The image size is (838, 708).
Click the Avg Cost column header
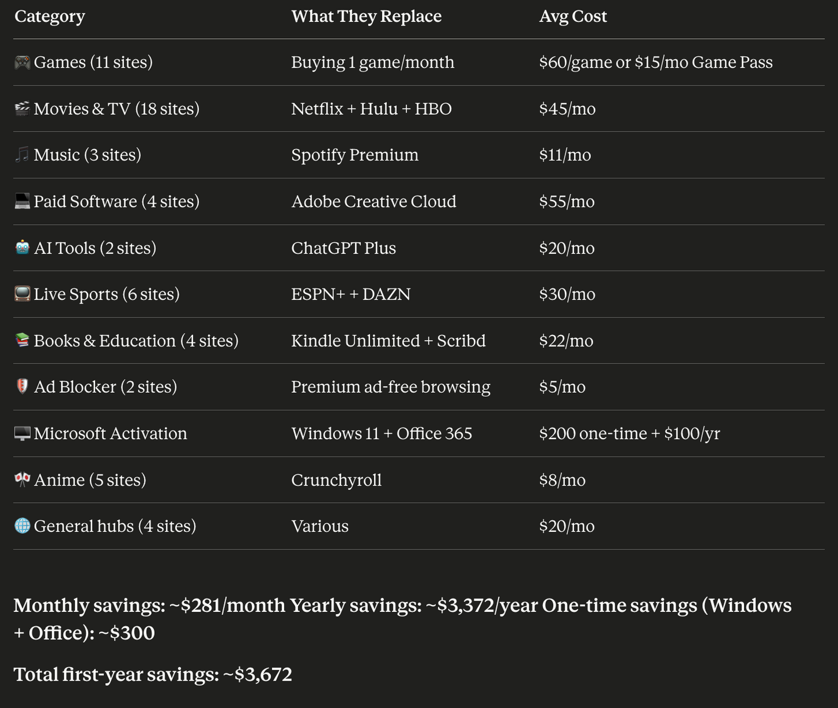(x=573, y=16)
